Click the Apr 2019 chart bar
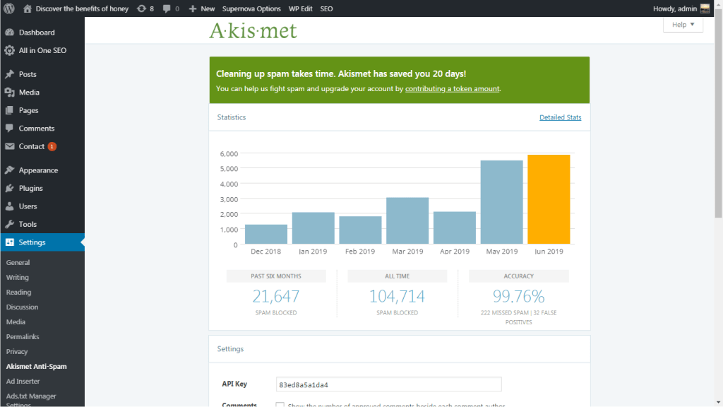Viewport: 723px width, 407px height. (455, 228)
